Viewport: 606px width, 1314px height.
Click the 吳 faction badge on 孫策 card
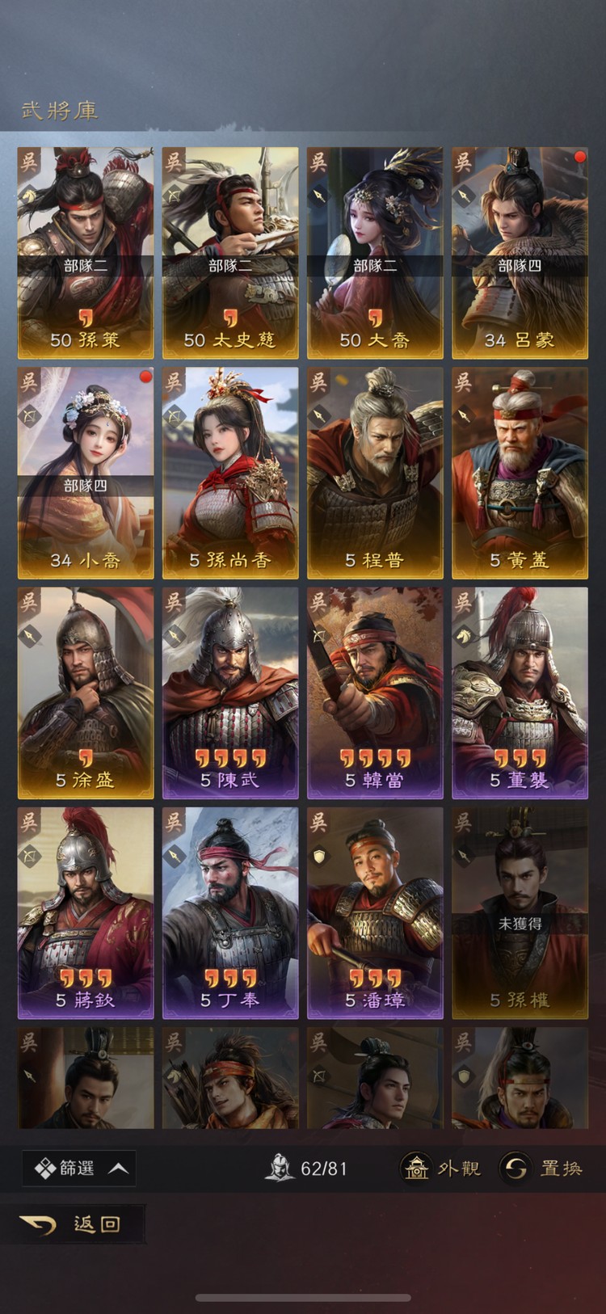30,162
